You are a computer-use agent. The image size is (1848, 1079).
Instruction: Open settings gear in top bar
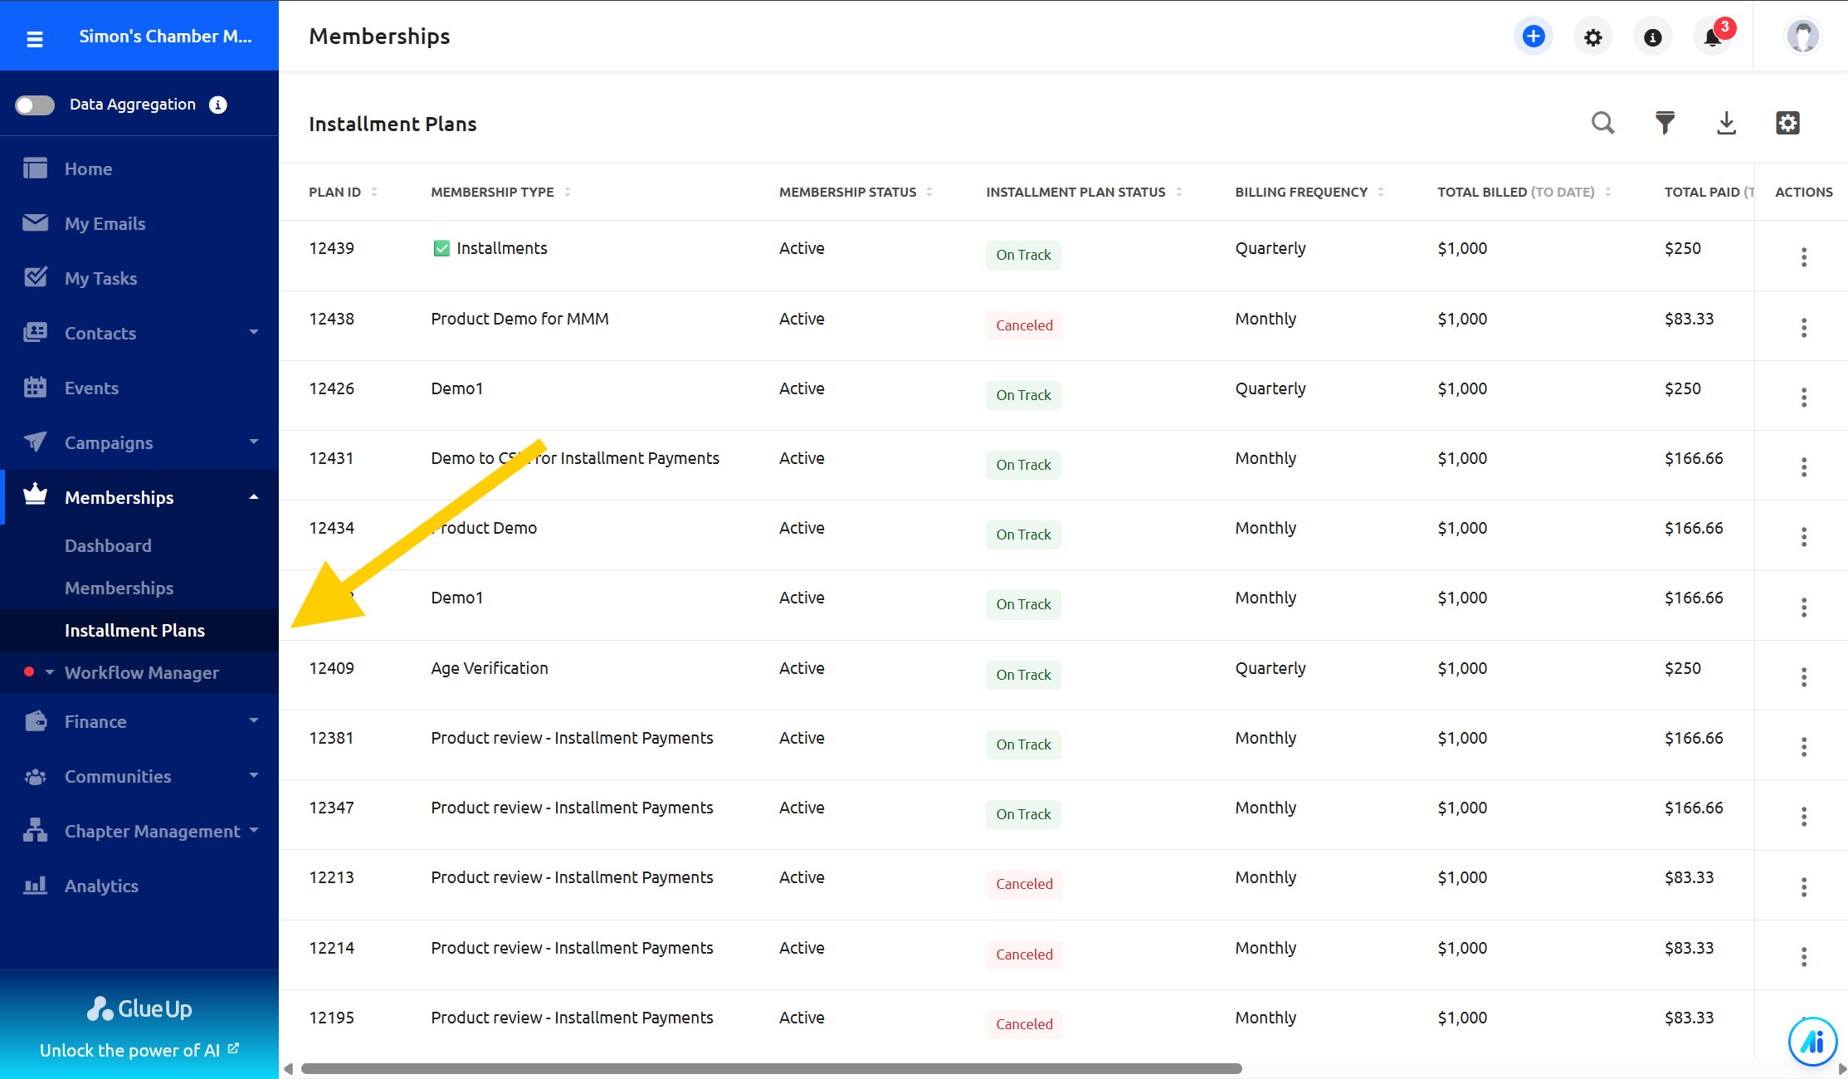tap(1592, 37)
